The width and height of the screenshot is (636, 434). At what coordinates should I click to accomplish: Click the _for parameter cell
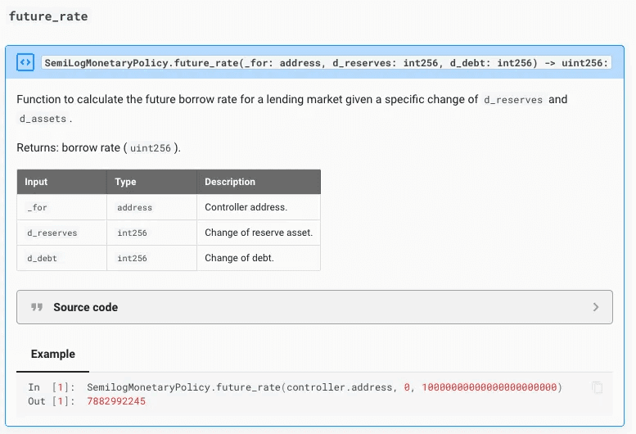[x=38, y=207]
